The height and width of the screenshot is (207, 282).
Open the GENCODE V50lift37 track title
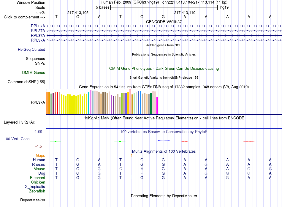coord(164,22)
